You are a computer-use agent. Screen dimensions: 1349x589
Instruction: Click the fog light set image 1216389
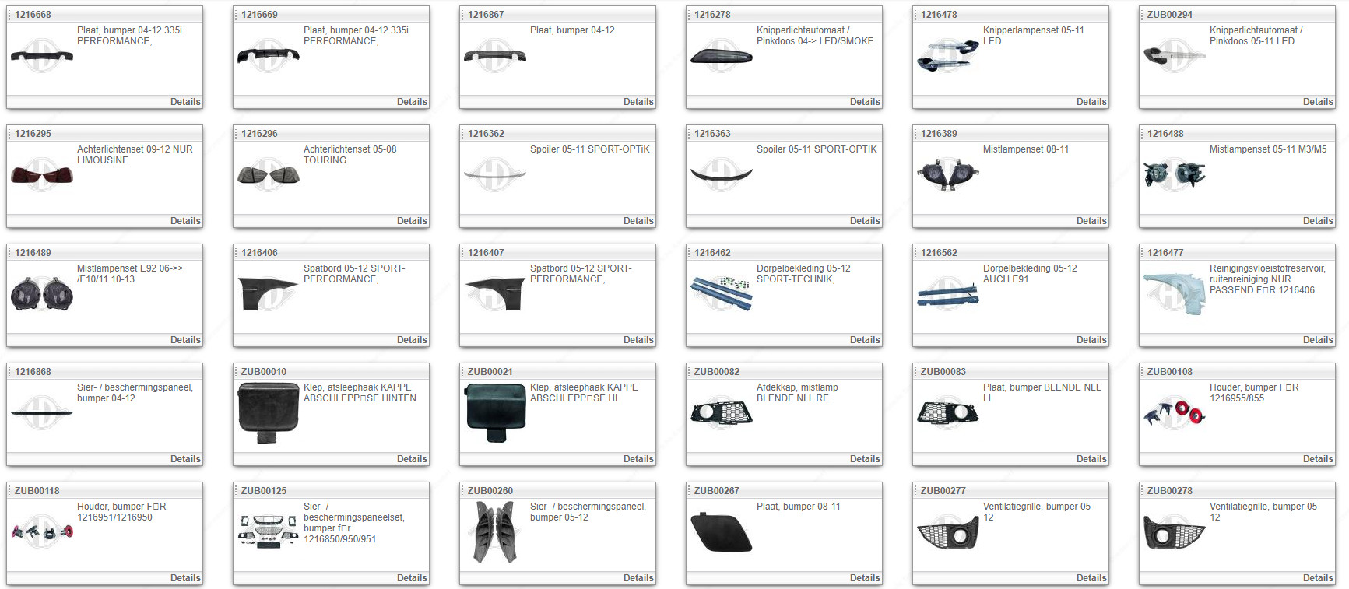(947, 174)
